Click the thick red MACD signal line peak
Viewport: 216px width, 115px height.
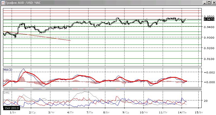26,72
